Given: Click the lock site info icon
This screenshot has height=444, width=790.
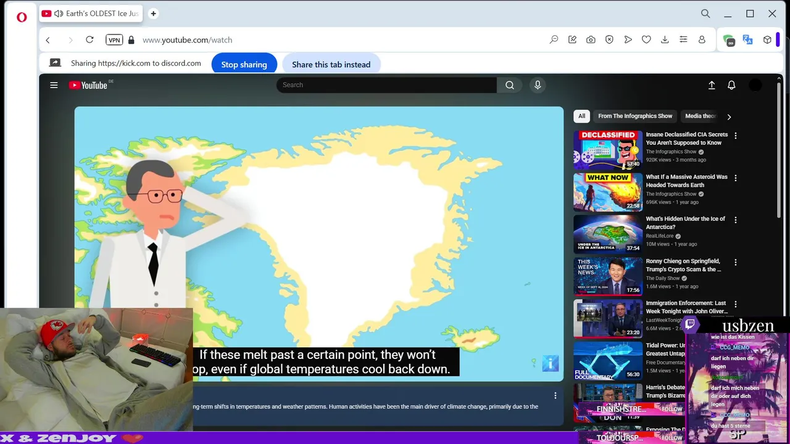Looking at the screenshot, I should coord(131,39).
